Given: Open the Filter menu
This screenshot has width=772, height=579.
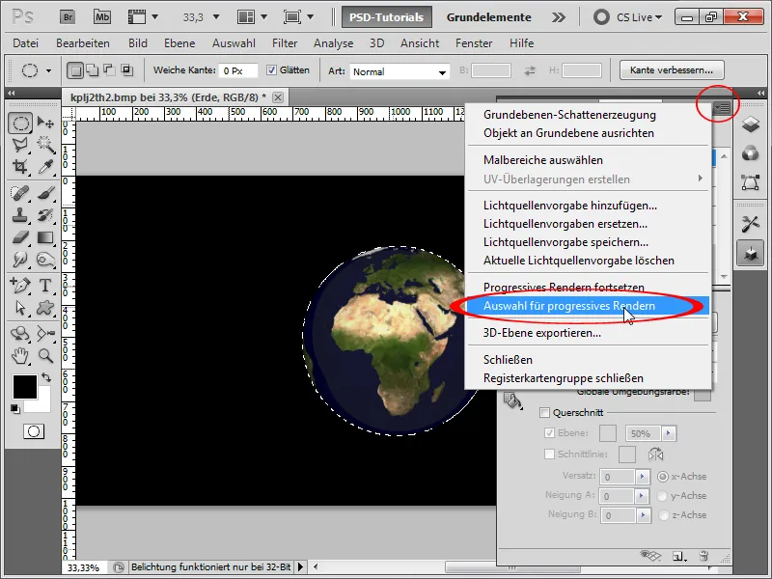Looking at the screenshot, I should coord(285,43).
